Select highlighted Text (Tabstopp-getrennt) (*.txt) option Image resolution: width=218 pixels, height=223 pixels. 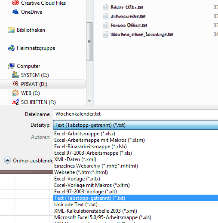(135, 198)
